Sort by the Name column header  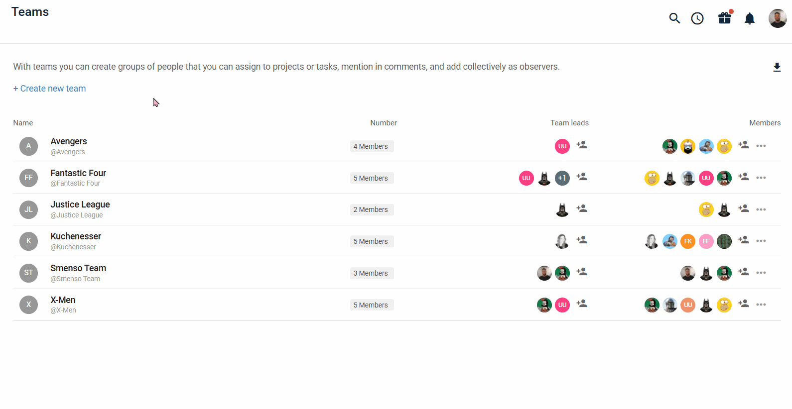click(23, 123)
